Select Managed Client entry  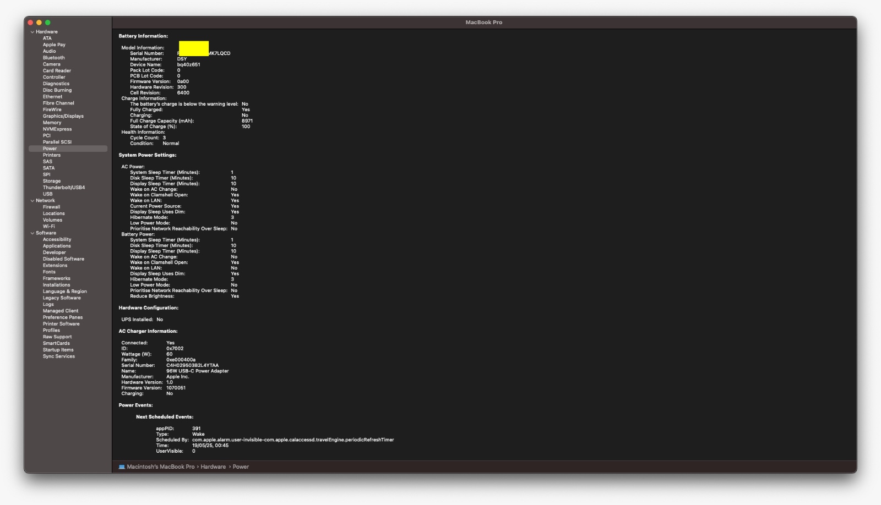coord(61,311)
